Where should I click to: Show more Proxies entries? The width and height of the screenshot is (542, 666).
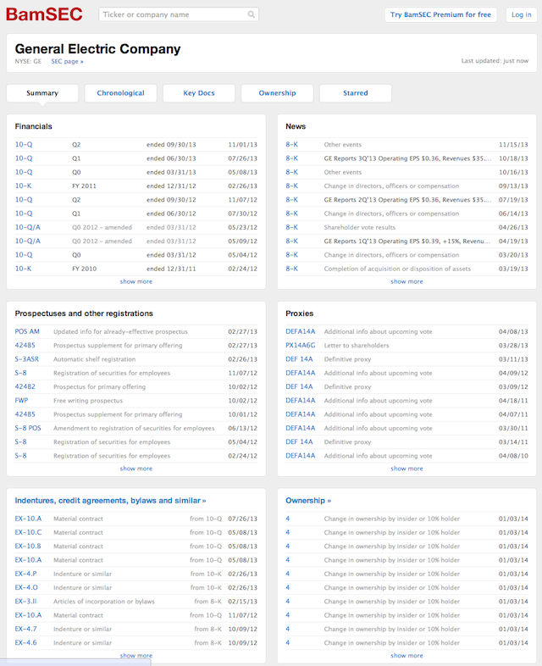(406, 469)
